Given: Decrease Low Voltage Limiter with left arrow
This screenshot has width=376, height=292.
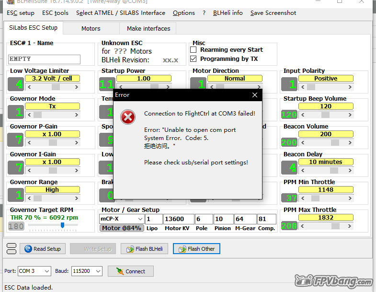Looking at the screenshot, I should coord(29,87).
